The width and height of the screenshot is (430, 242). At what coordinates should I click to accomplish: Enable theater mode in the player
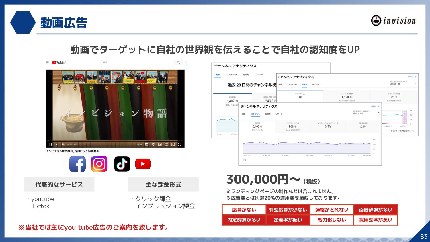click(x=166, y=145)
